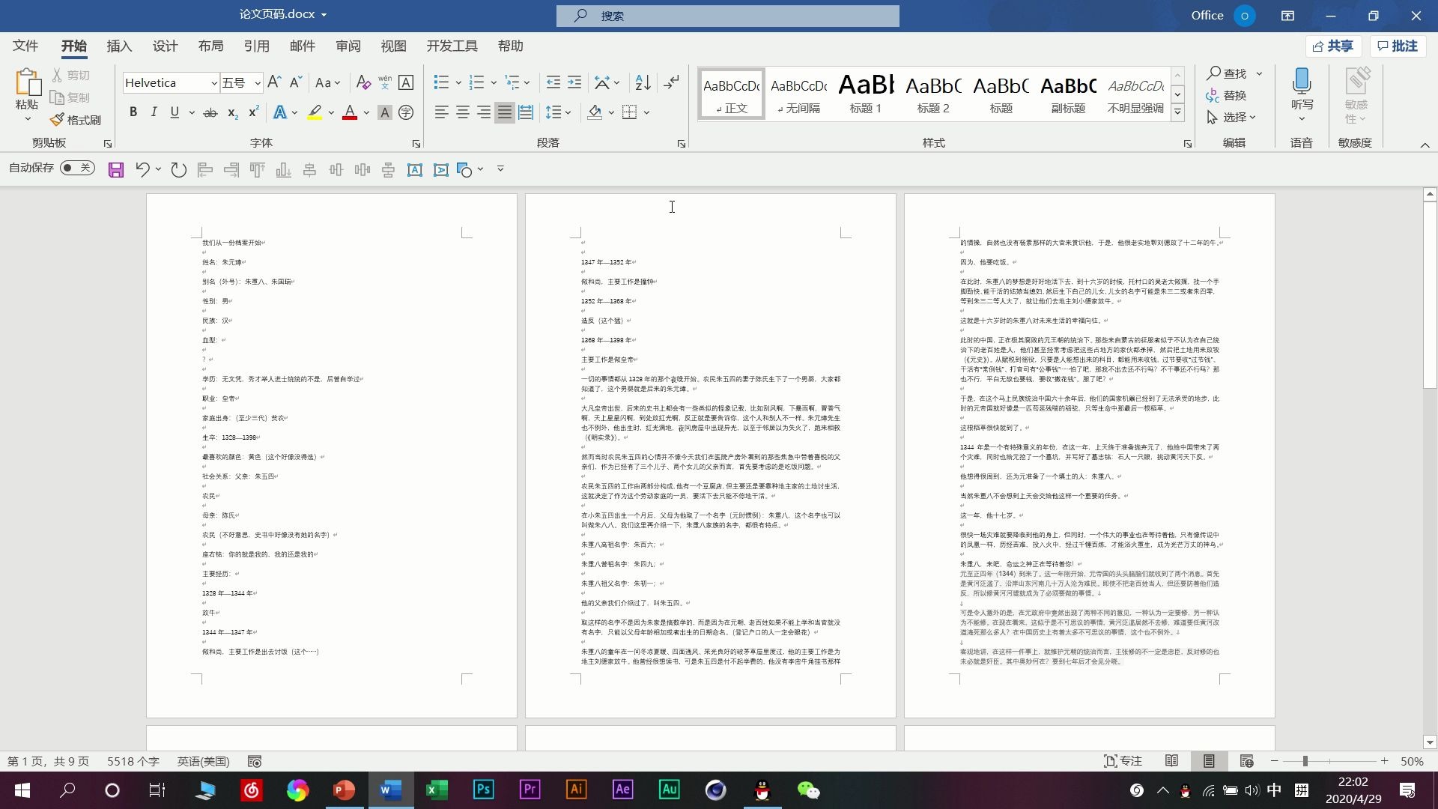Click the Save icon in quick access toolbar
This screenshot has height=809, width=1438.
[x=115, y=170]
